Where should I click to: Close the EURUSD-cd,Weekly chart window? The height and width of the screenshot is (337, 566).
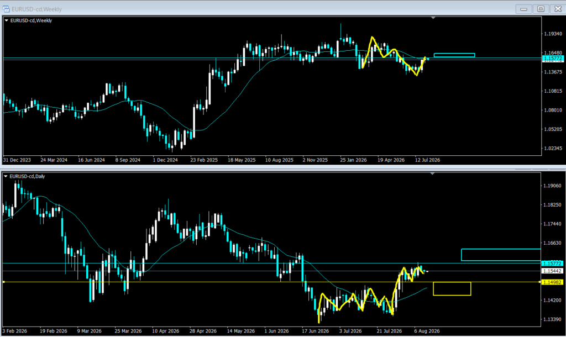point(558,9)
